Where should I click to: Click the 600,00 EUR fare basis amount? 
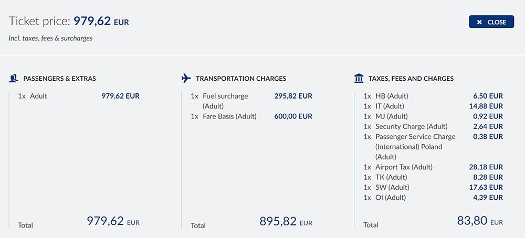tap(293, 116)
